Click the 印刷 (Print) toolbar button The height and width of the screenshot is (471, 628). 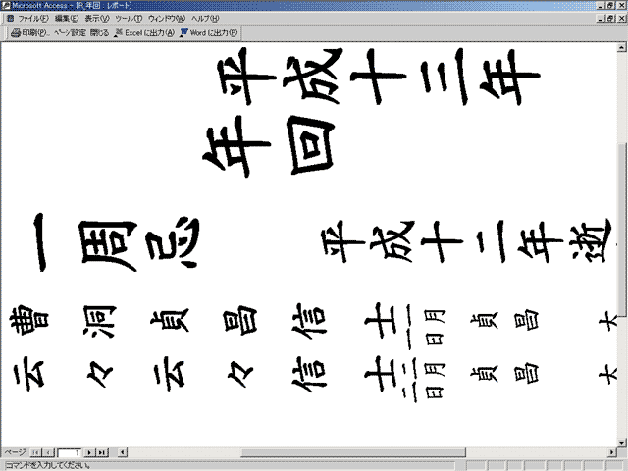point(28,32)
